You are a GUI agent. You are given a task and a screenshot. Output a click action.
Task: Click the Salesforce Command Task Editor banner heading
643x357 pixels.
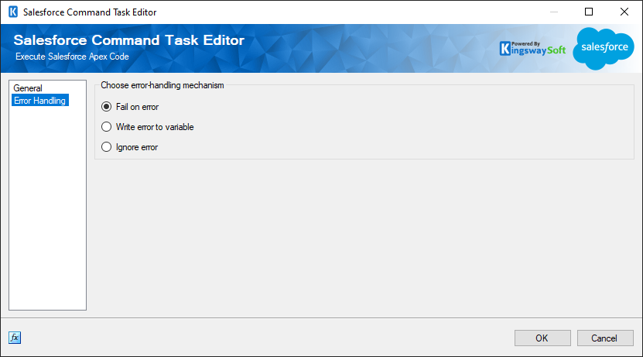[x=128, y=40]
